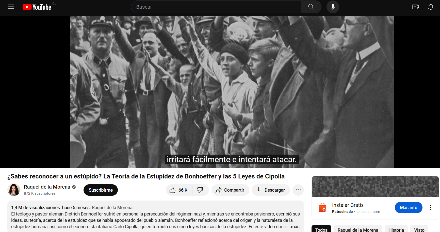Open the Raquel de la Morena channel name
This screenshot has width=440, height=232.
[x=47, y=187]
